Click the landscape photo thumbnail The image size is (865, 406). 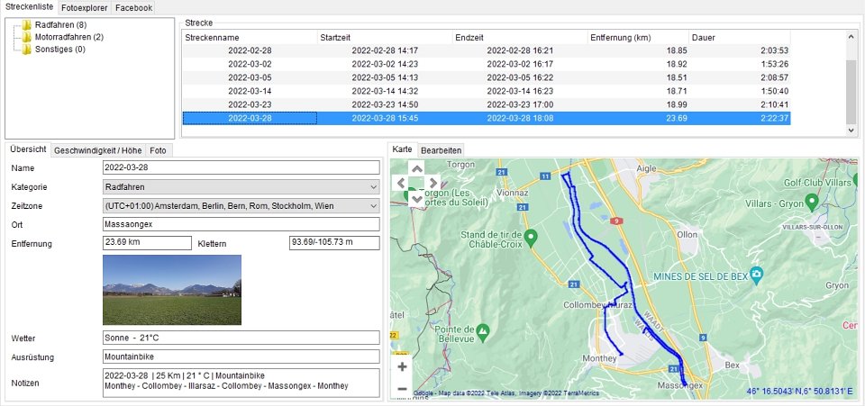(x=172, y=289)
